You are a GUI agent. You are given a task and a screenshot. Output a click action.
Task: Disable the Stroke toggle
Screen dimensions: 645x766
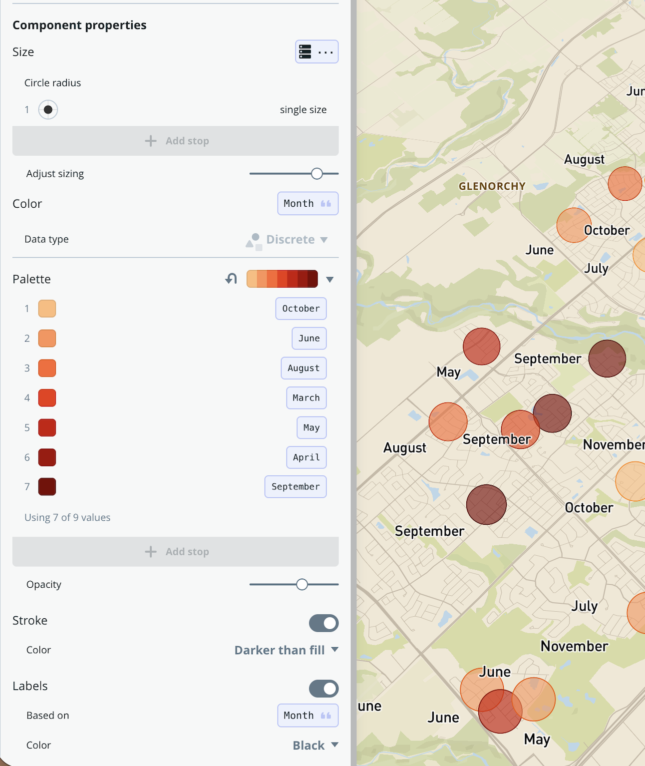(x=323, y=623)
